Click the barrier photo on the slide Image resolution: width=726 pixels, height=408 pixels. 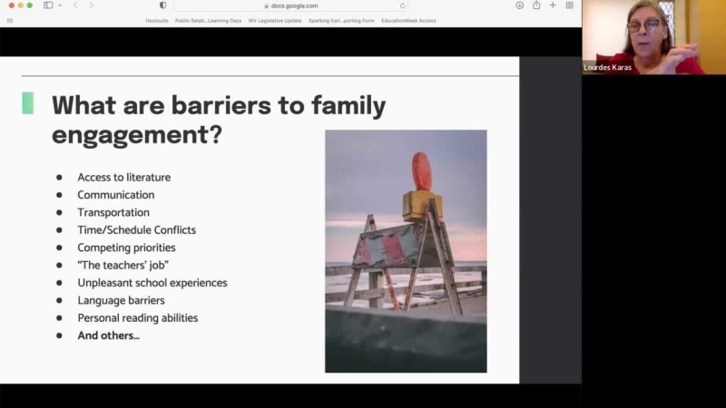[x=406, y=250]
